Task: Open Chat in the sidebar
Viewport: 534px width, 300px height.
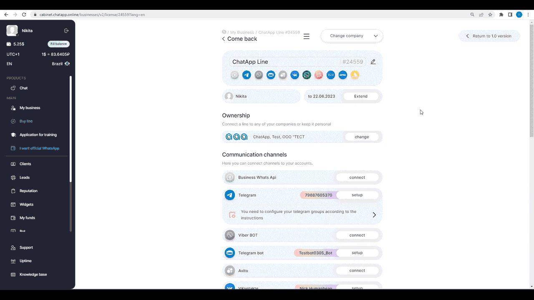Action: coord(23,88)
